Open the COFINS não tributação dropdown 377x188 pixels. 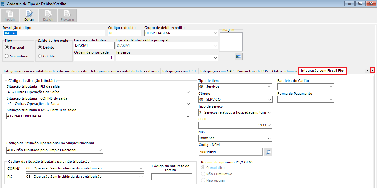[141, 168]
